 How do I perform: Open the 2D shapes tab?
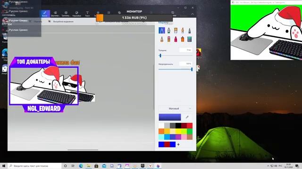55,14
